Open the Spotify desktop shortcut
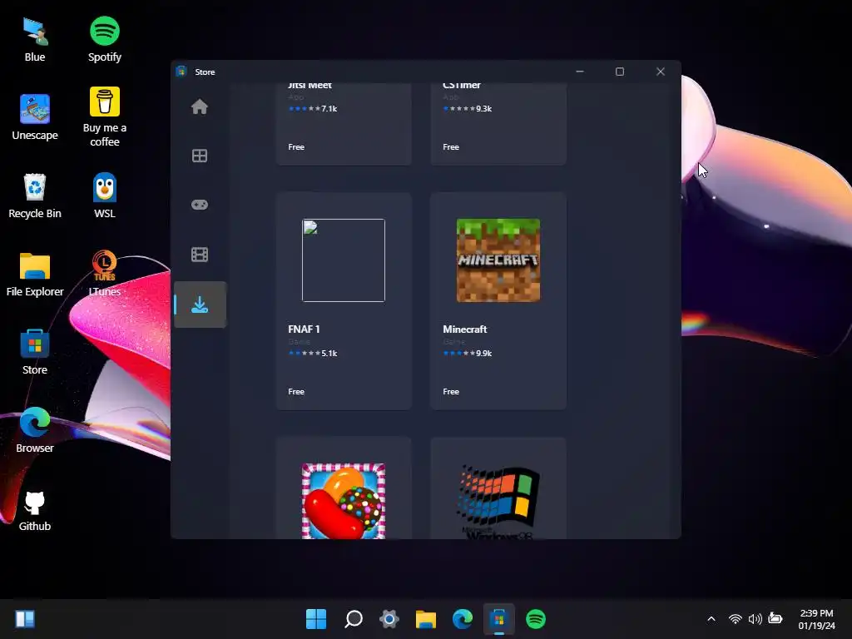 104,40
